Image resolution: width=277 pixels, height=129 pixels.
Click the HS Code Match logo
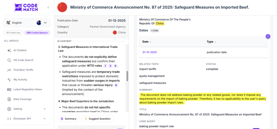click(26, 7)
